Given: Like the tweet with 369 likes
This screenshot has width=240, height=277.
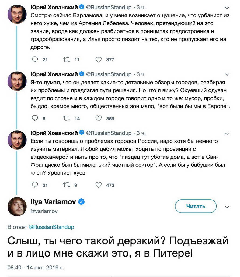Looking at the screenshot, I should (x=99, y=118).
